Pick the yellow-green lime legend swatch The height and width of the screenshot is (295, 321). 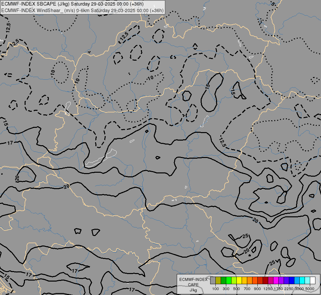pyautogui.click(x=234, y=280)
